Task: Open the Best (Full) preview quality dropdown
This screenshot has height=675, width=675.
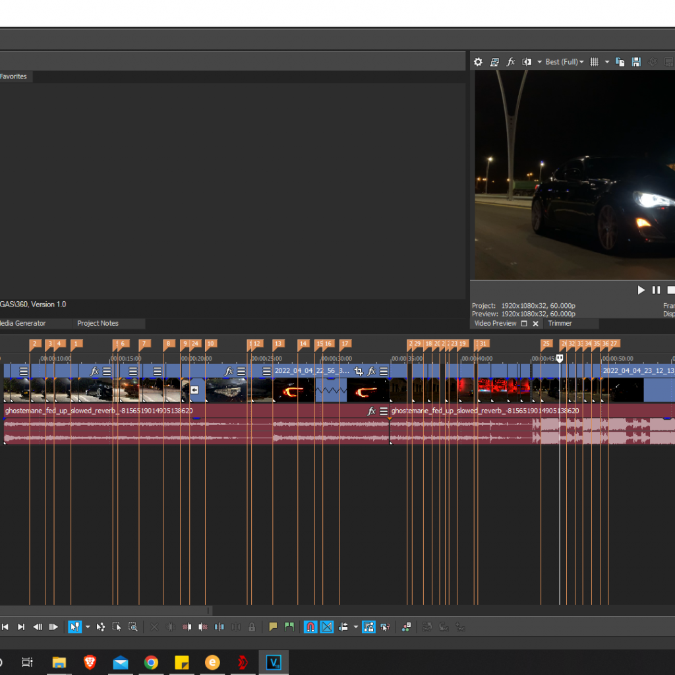Action: [x=564, y=62]
